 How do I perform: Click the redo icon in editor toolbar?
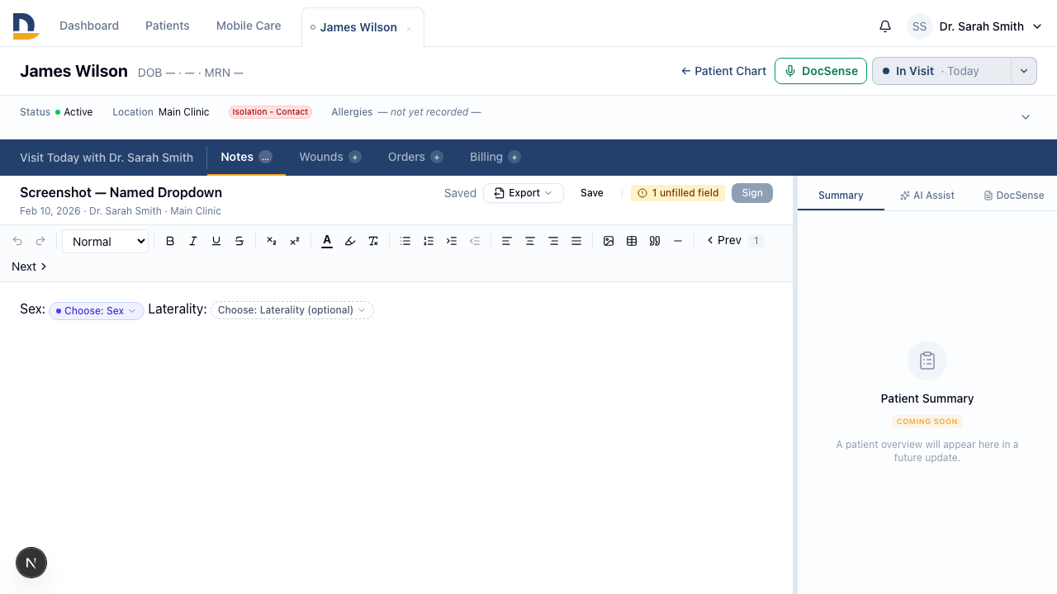[40, 241]
